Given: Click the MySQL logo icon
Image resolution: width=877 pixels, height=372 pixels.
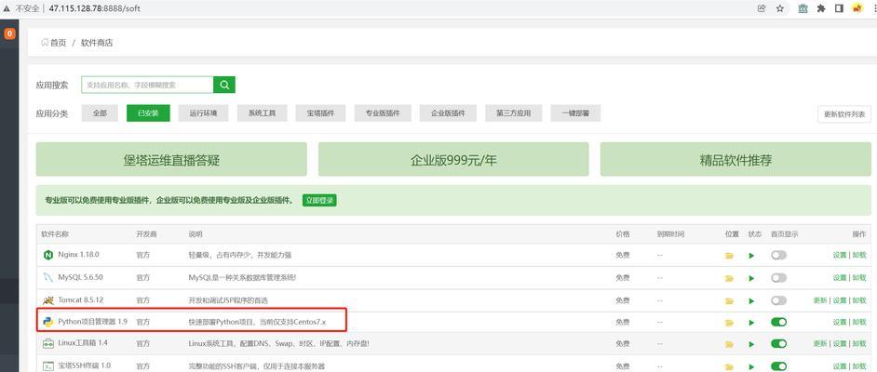Looking at the screenshot, I should click(x=48, y=277).
